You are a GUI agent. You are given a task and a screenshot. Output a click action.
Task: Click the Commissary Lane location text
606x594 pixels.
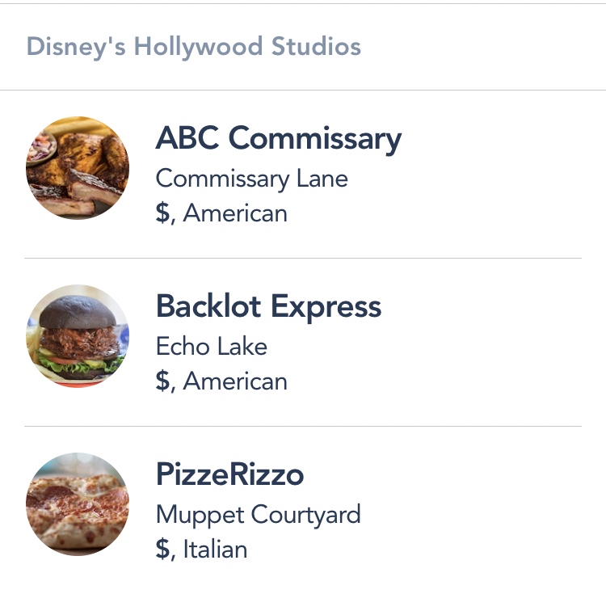(x=251, y=178)
